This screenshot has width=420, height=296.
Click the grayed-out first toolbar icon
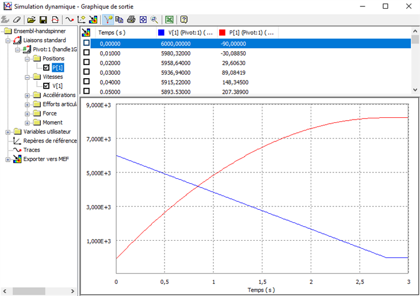tap(5, 20)
